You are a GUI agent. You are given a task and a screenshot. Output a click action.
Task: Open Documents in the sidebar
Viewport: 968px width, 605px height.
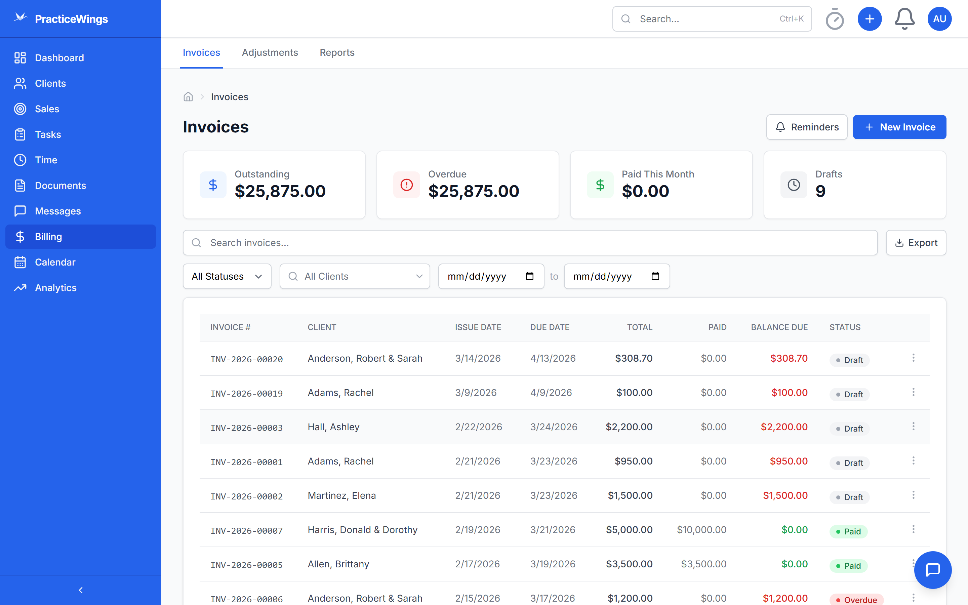[x=81, y=186]
